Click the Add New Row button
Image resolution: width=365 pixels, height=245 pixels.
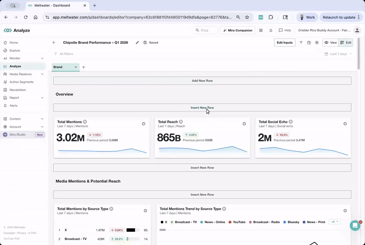click(x=202, y=81)
